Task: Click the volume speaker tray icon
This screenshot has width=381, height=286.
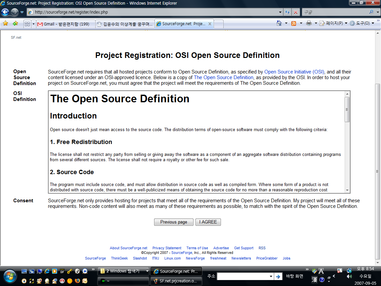Action: pos(349,276)
